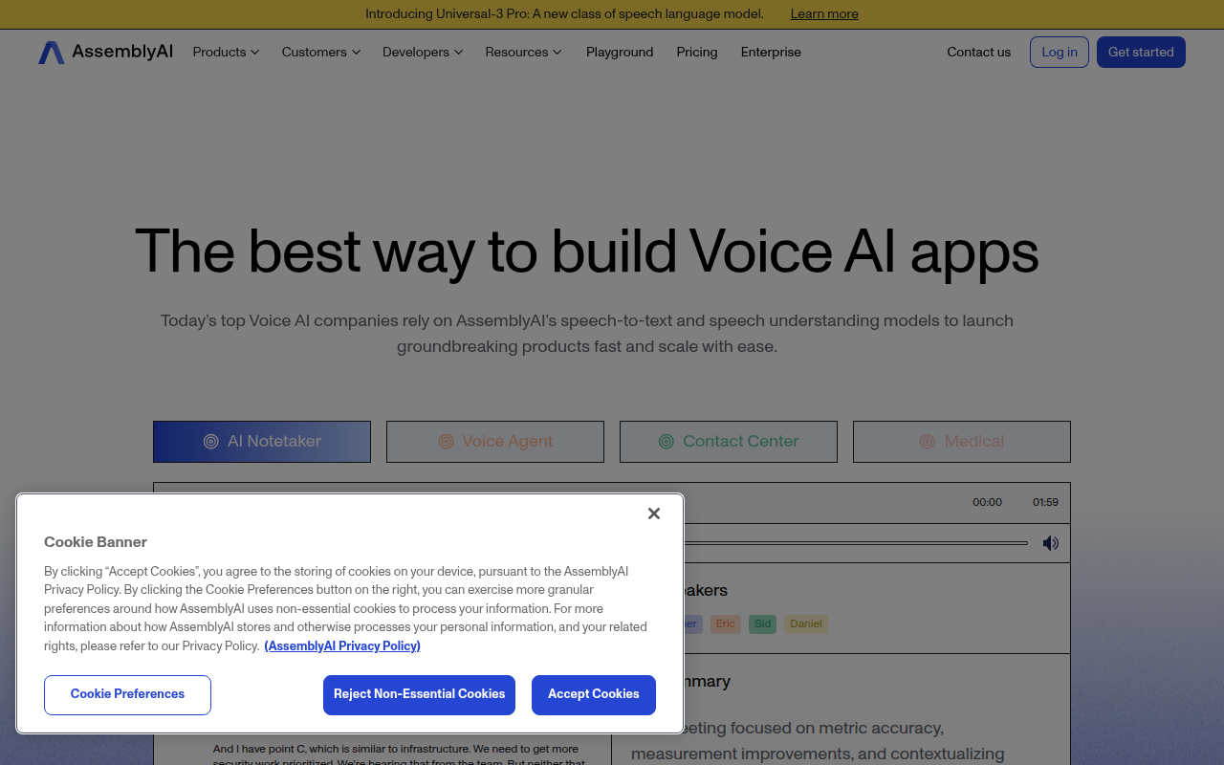The image size is (1224, 765).
Task: Open the Developers menu
Action: (x=422, y=52)
